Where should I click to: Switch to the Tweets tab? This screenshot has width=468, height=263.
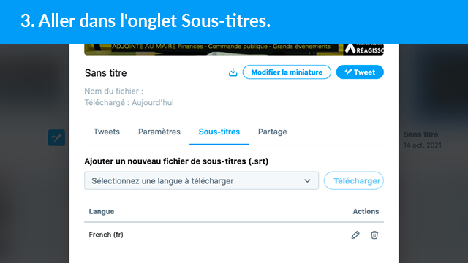pos(107,131)
